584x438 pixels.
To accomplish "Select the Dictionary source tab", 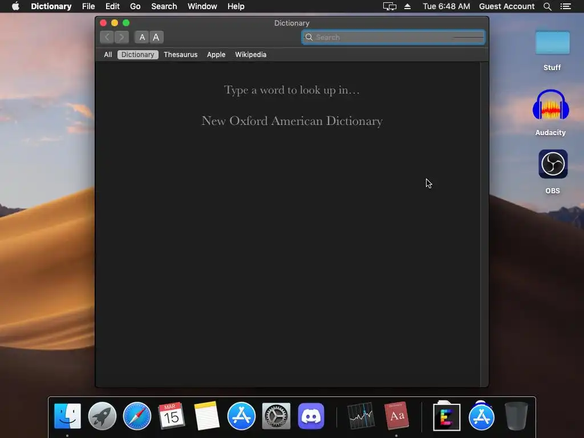I will pyautogui.click(x=138, y=55).
